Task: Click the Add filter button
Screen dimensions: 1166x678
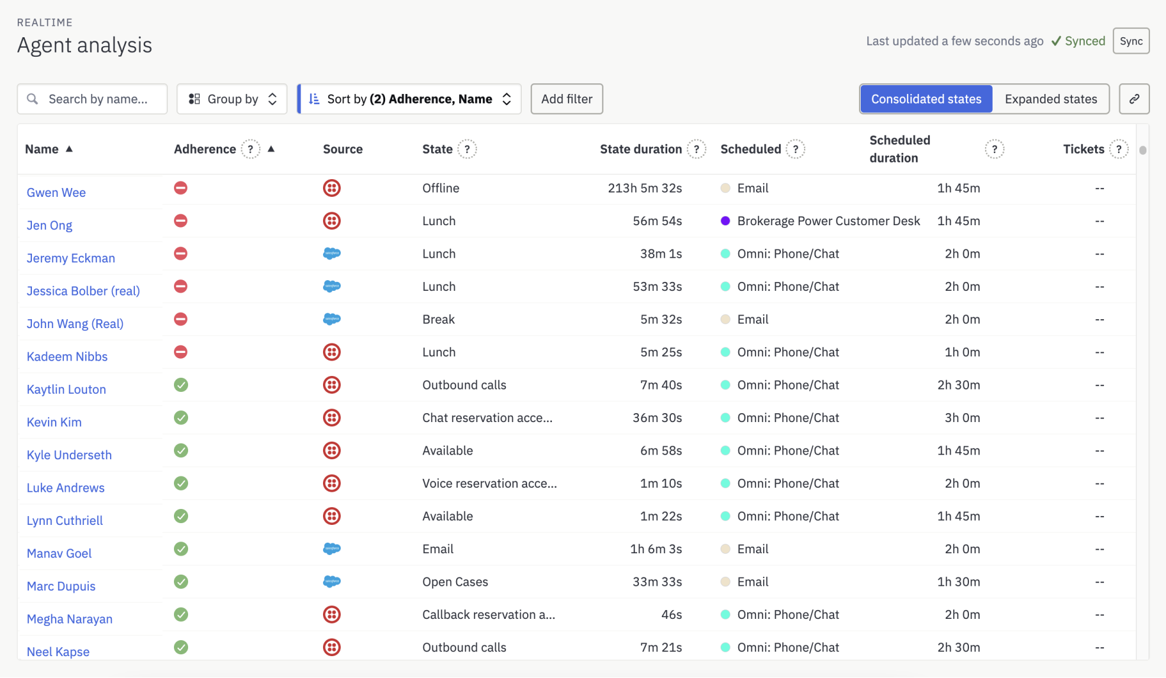Action: click(566, 99)
